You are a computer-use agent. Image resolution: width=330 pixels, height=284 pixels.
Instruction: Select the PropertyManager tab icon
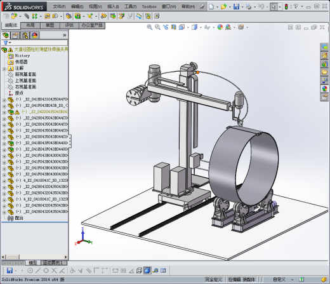(15, 35)
